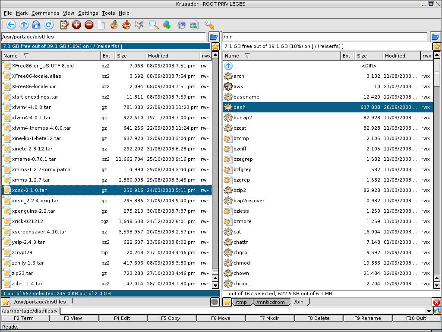The height and width of the screenshot is (332, 442).
Task: Open bookmarks star above the left panel
Action: pos(215,47)
